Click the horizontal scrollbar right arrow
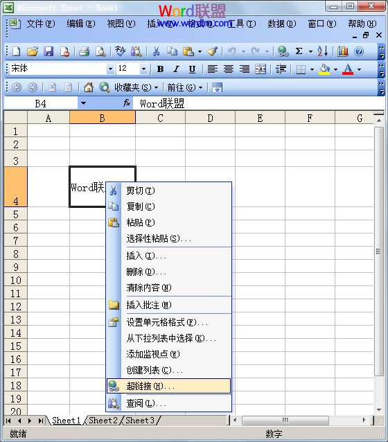The image size is (388, 442). pos(364,421)
